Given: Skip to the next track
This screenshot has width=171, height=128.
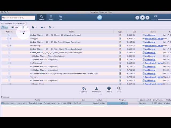Looking at the screenshot, I should coord(147,18).
